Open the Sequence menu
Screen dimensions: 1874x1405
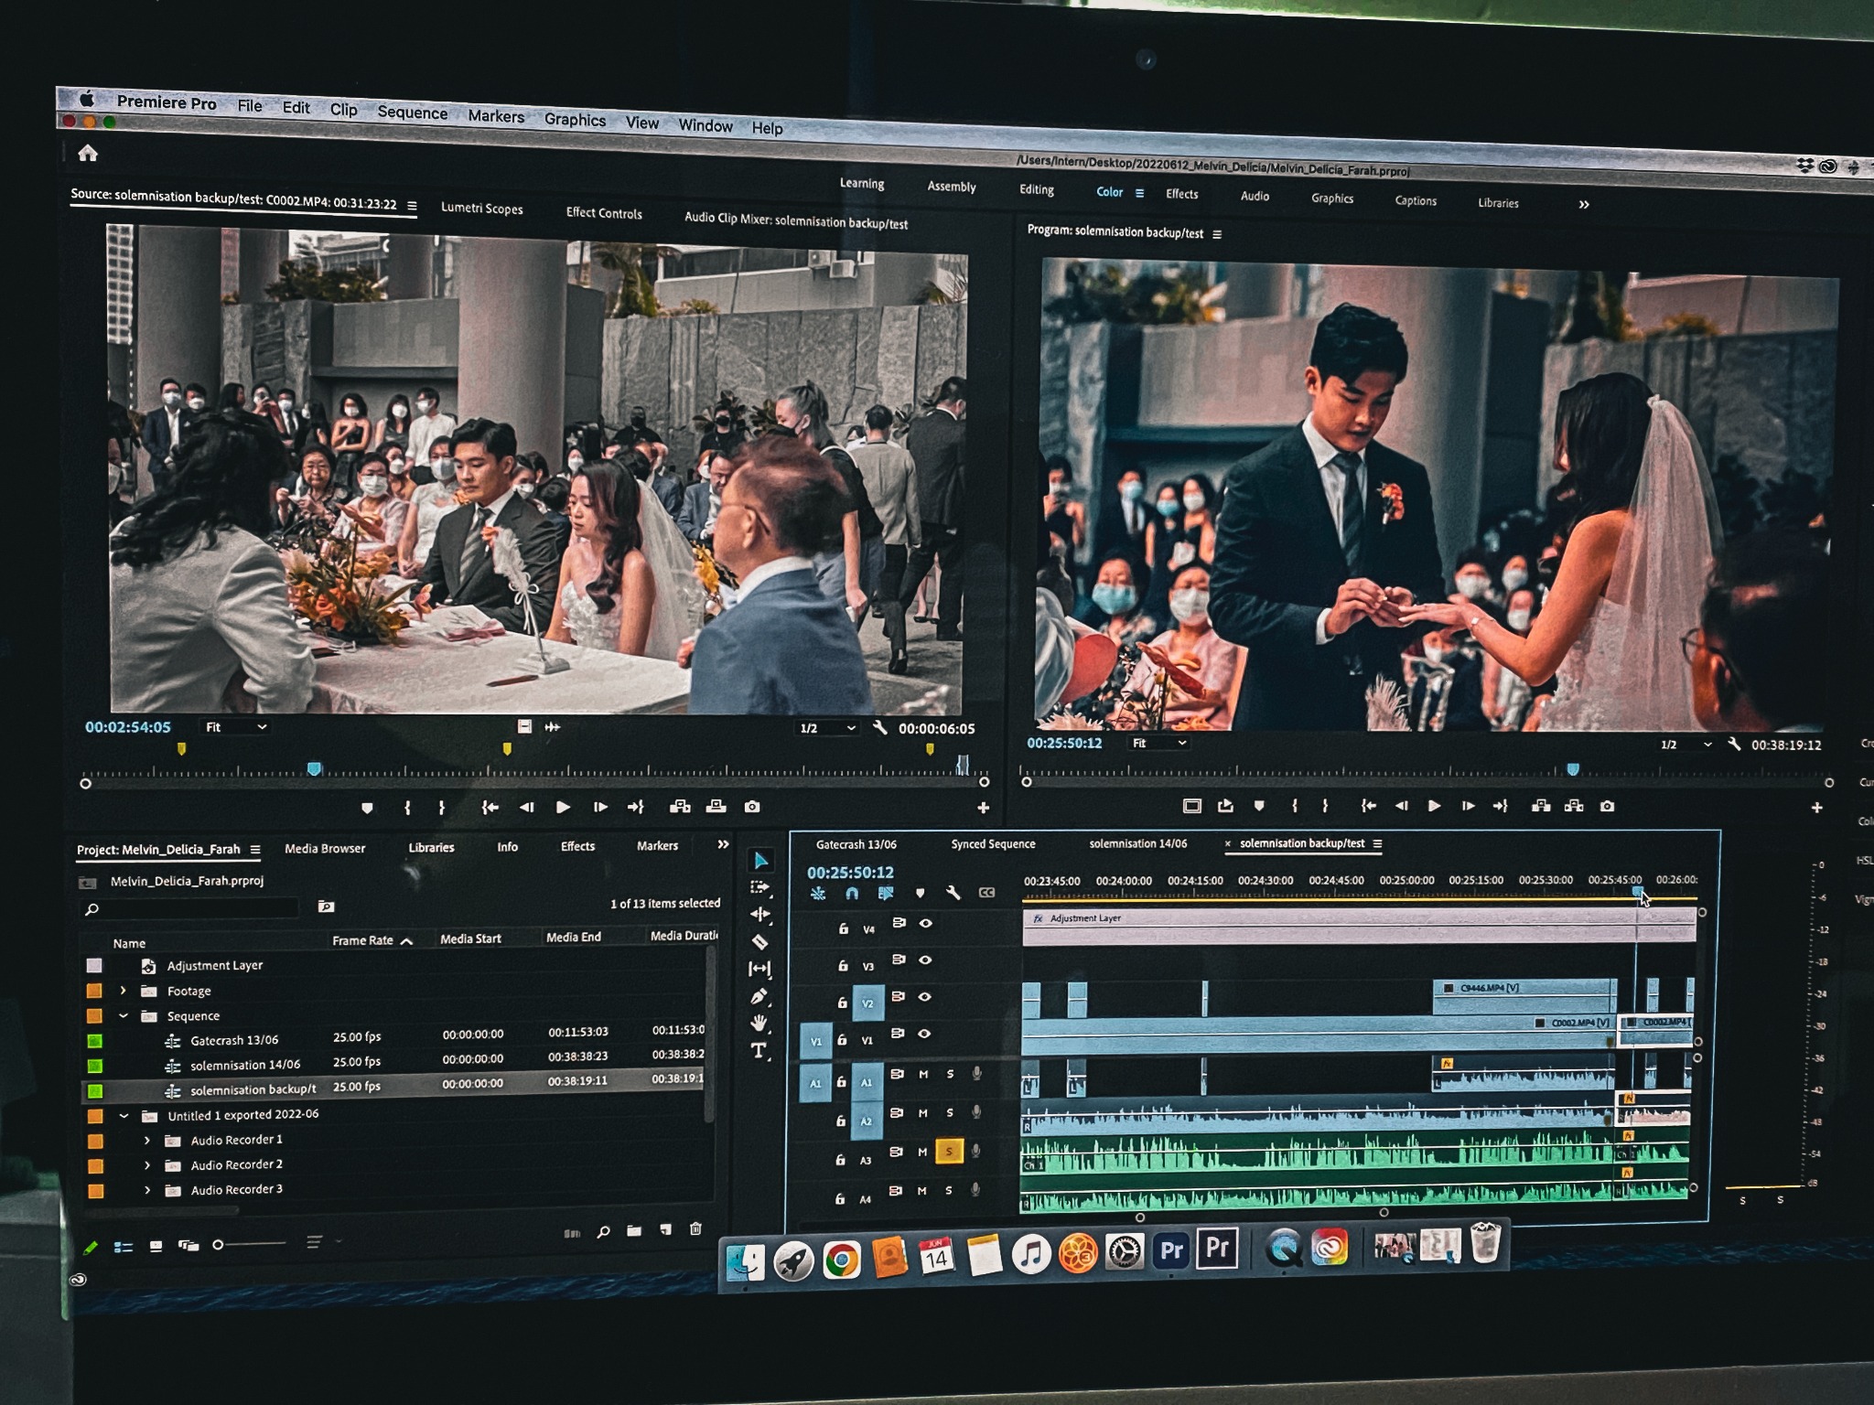(x=412, y=113)
